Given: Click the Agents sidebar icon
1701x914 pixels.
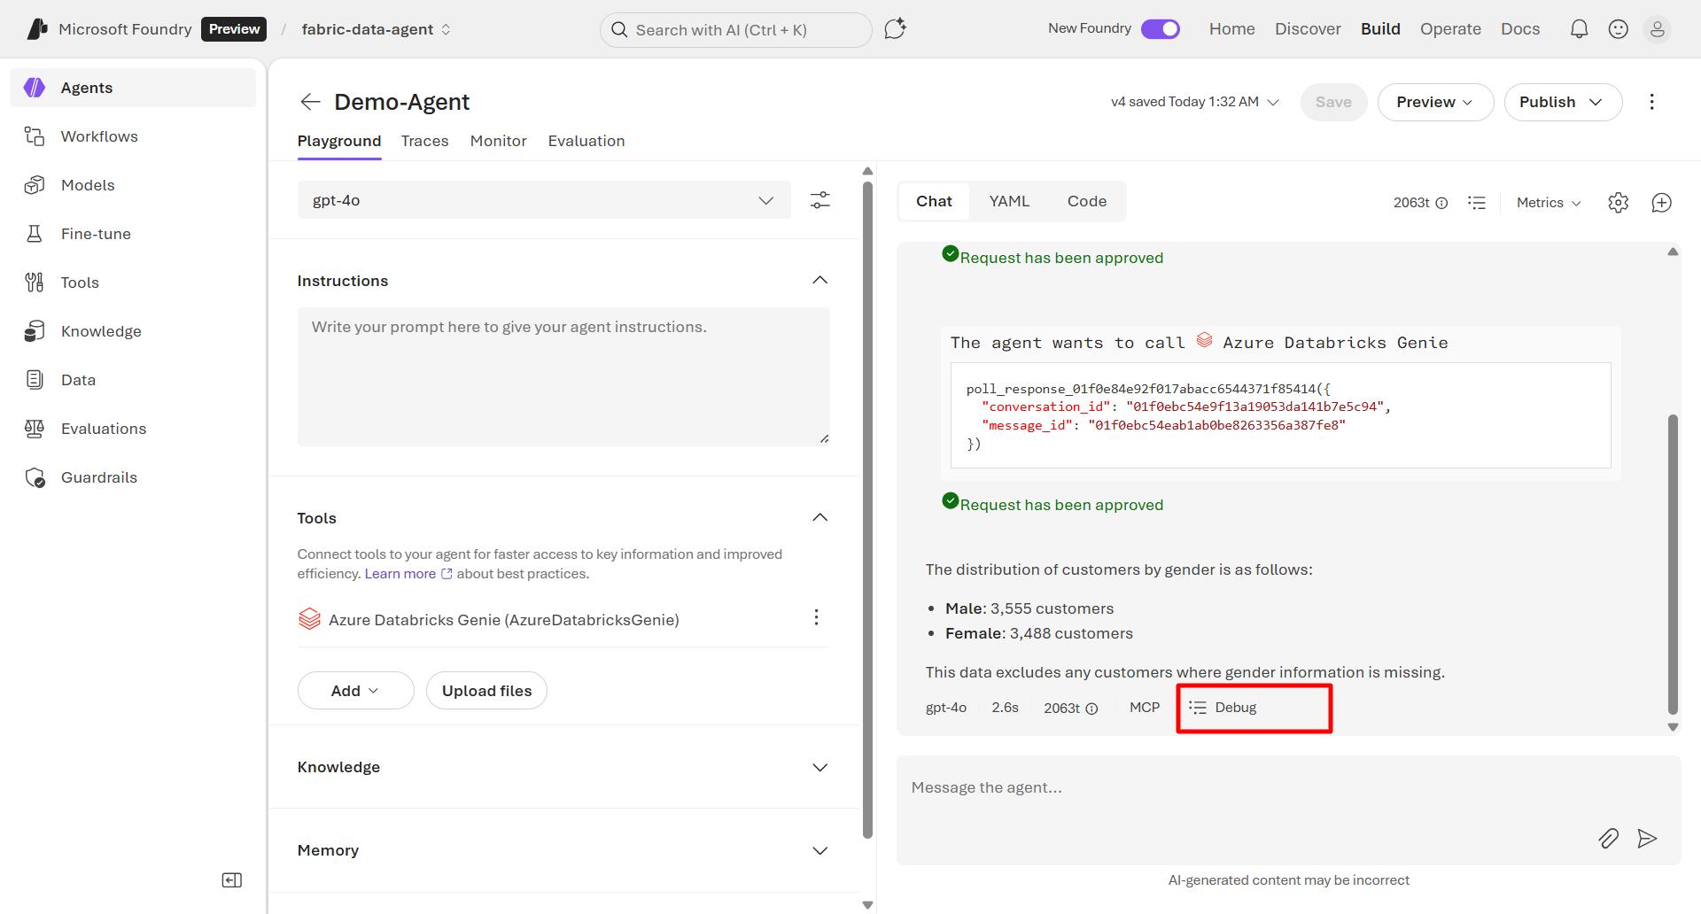Looking at the screenshot, I should pos(35,88).
